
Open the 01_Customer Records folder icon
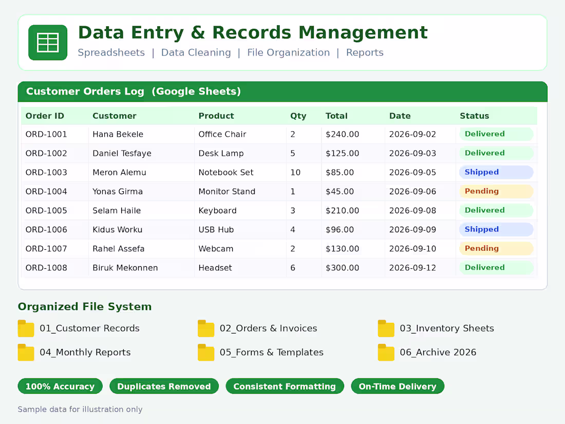pyautogui.click(x=26, y=328)
